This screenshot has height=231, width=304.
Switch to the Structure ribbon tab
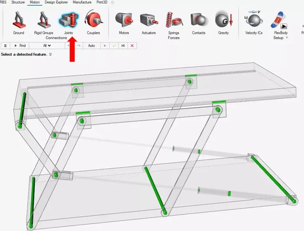pos(18,2)
